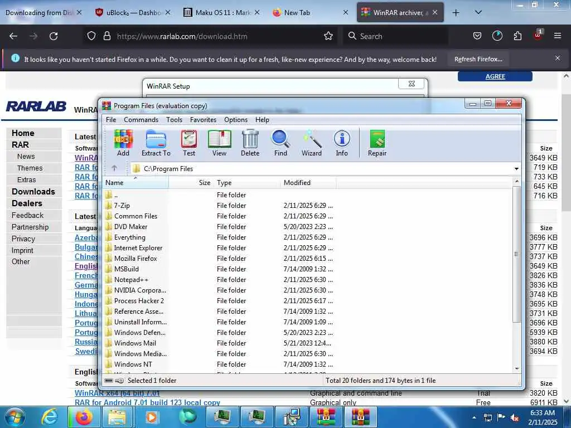This screenshot has width=571, height=428.
Task: Open the Downloads link in RARLAB sidebar
Action: [33, 192]
